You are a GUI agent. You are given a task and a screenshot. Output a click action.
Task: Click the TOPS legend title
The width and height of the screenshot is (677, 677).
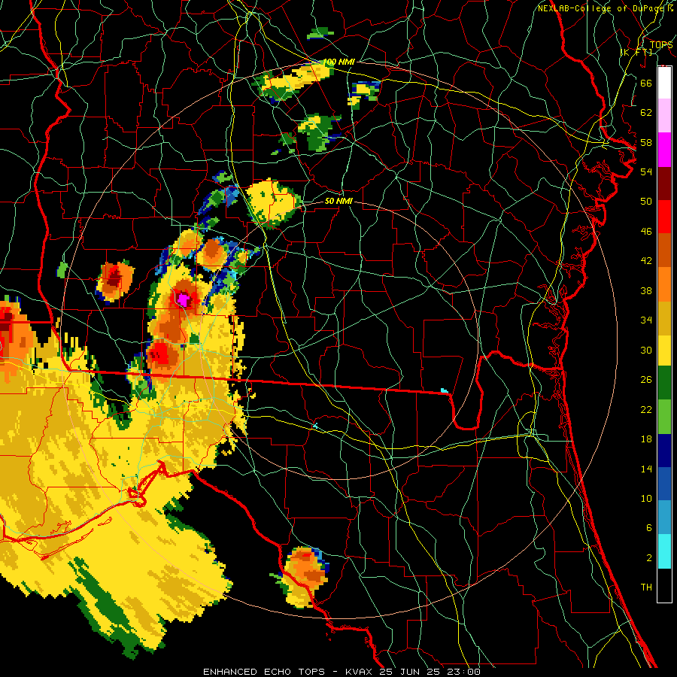(661, 45)
